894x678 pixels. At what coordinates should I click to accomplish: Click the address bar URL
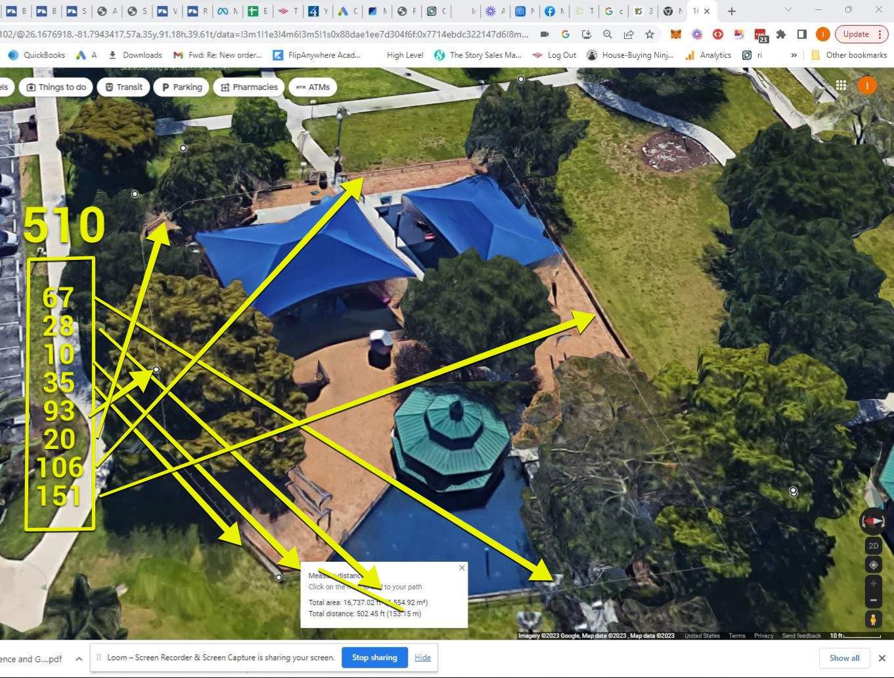263,34
